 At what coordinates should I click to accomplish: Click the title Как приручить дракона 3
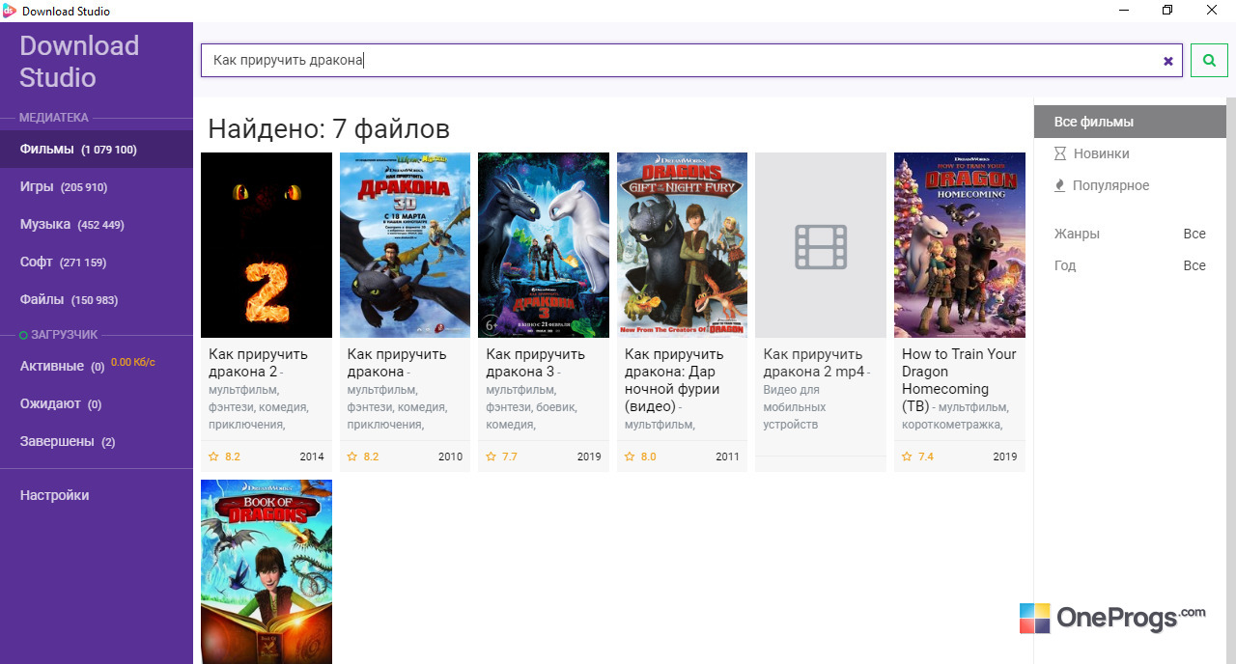point(535,363)
